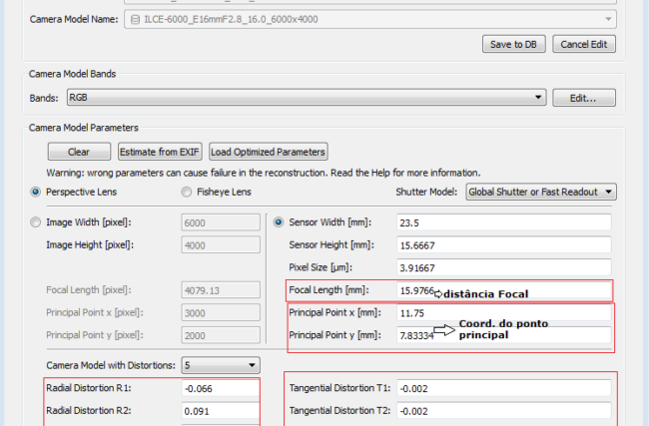Click Radial Distortion R1 field -0.066

221,388
